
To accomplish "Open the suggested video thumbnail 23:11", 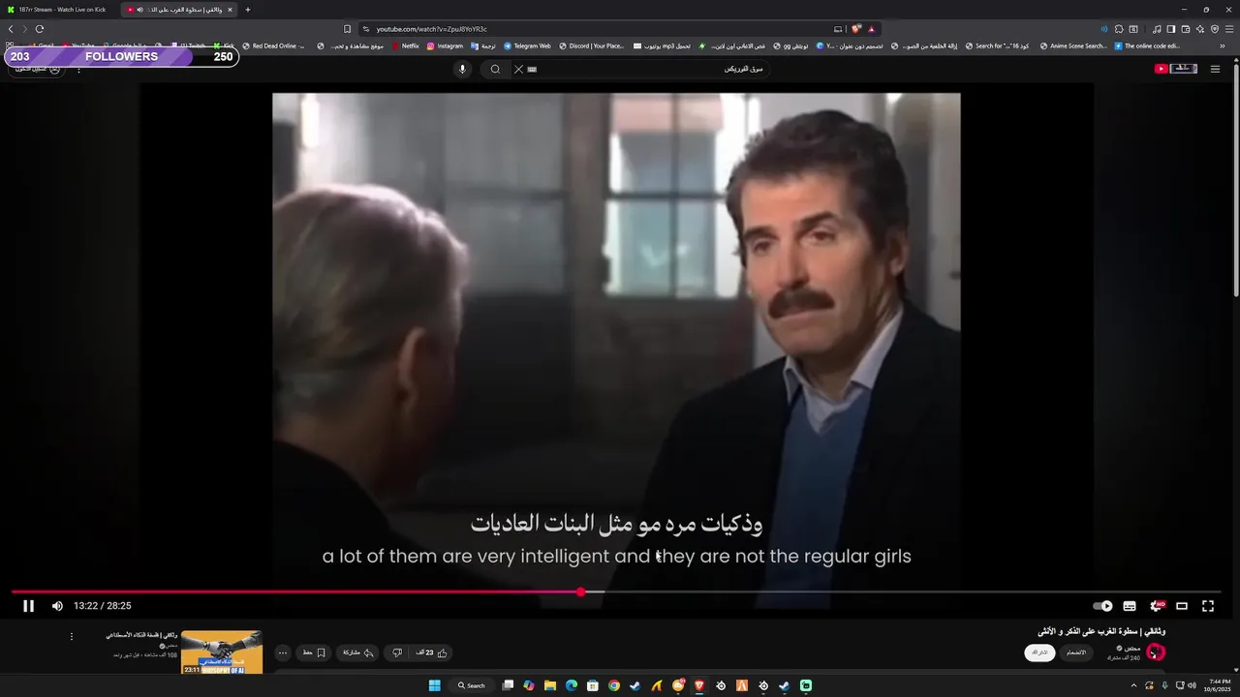I will (x=222, y=652).
